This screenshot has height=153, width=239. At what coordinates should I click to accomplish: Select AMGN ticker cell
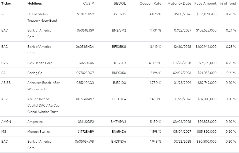point(6,122)
